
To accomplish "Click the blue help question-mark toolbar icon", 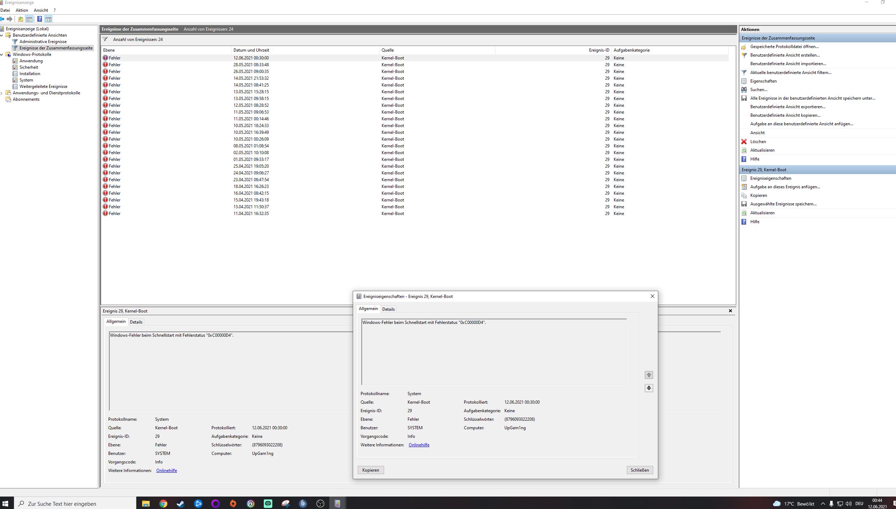I will coord(40,19).
